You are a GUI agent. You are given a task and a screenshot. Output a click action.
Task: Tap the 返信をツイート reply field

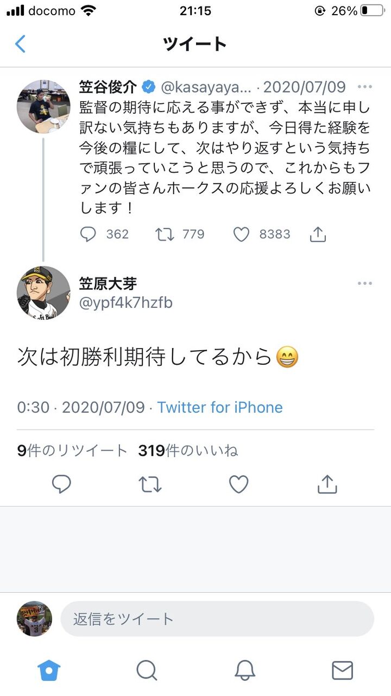[x=217, y=619]
